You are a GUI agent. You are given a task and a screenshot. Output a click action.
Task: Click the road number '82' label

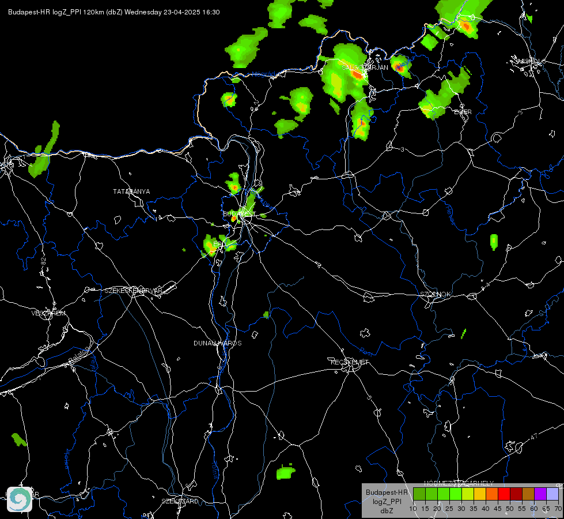coord(44,261)
